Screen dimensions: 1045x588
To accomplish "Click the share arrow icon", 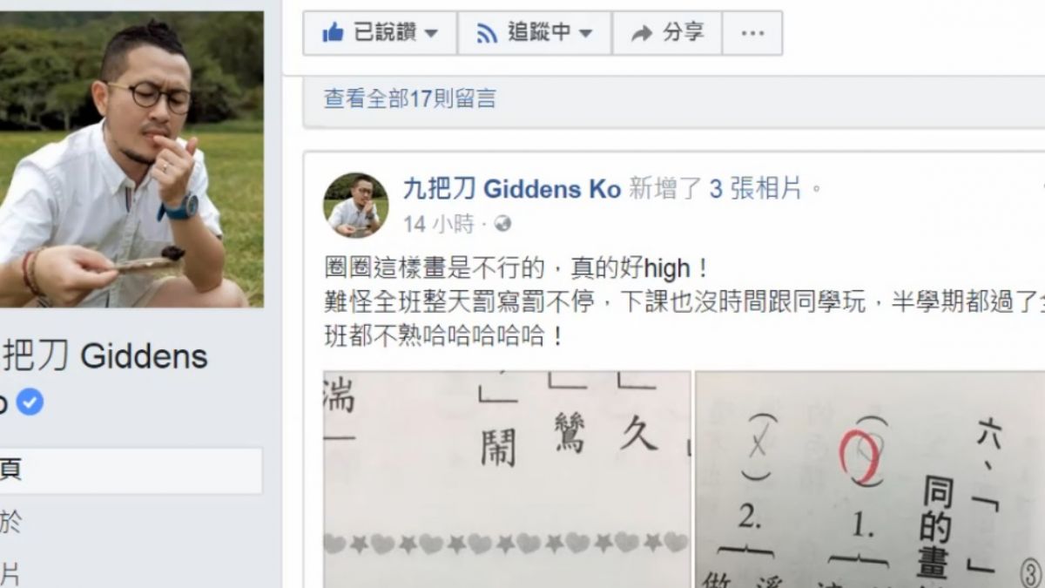I will [x=642, y=34].
